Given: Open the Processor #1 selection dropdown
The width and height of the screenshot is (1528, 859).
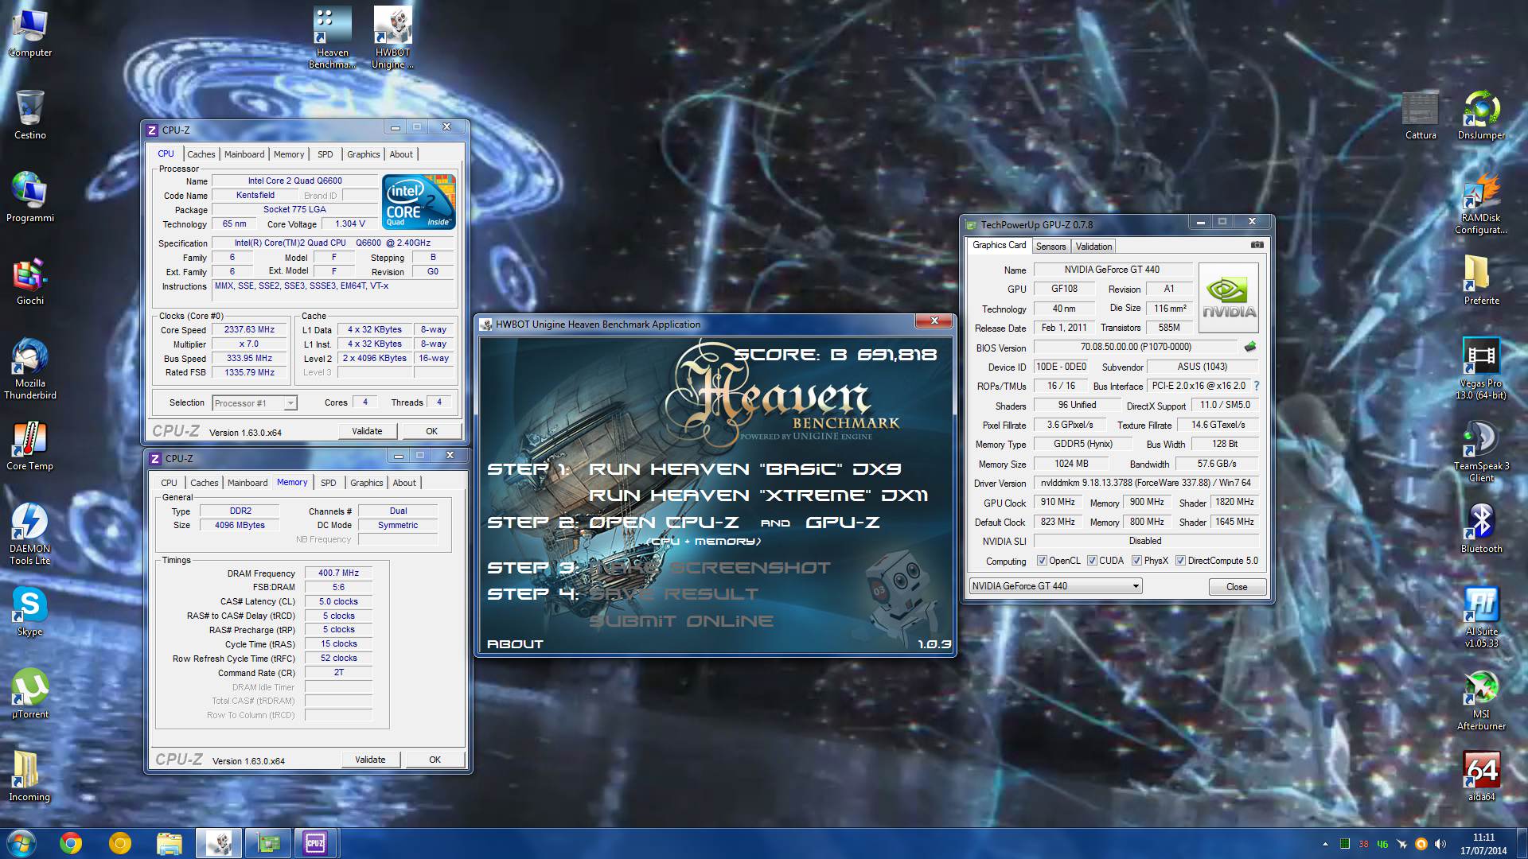Looking at the screenshot, I should [255, 403].
